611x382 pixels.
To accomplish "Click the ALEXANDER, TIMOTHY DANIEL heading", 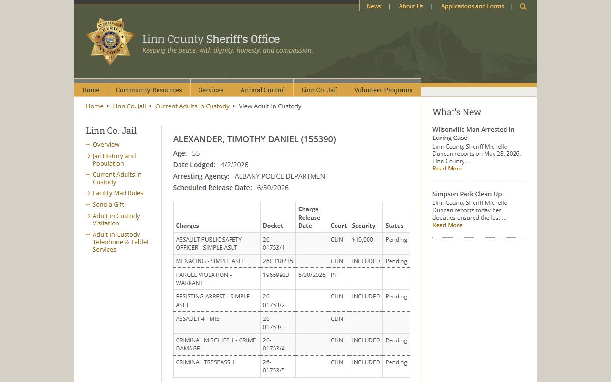I will 254,139.
